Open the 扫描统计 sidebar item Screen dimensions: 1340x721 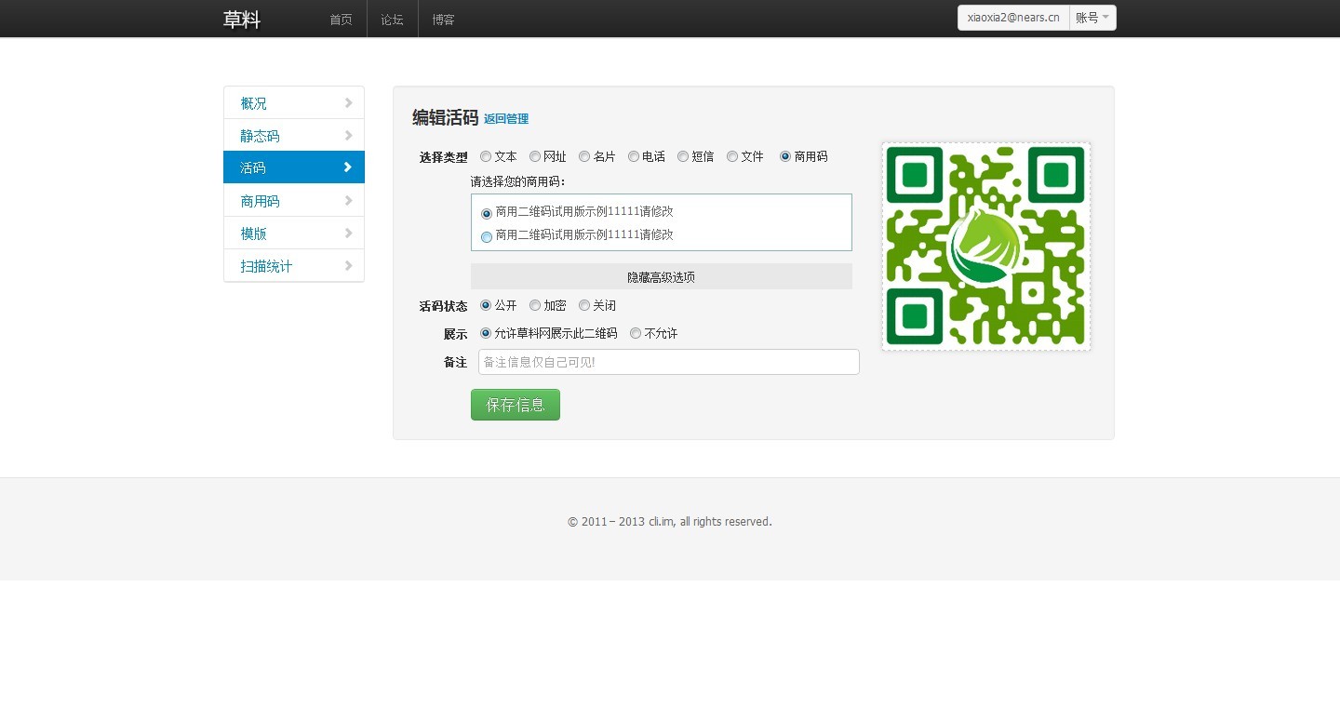click(x=294, y=266)
